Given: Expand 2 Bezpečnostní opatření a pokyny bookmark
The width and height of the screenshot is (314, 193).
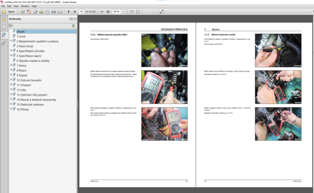Looking at the screenshot, I should 11,40.
